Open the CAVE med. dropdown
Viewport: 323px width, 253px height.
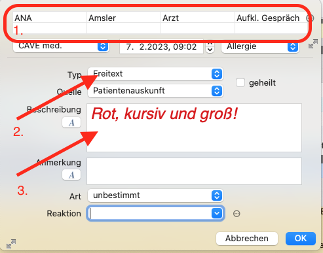pos(61,46)
